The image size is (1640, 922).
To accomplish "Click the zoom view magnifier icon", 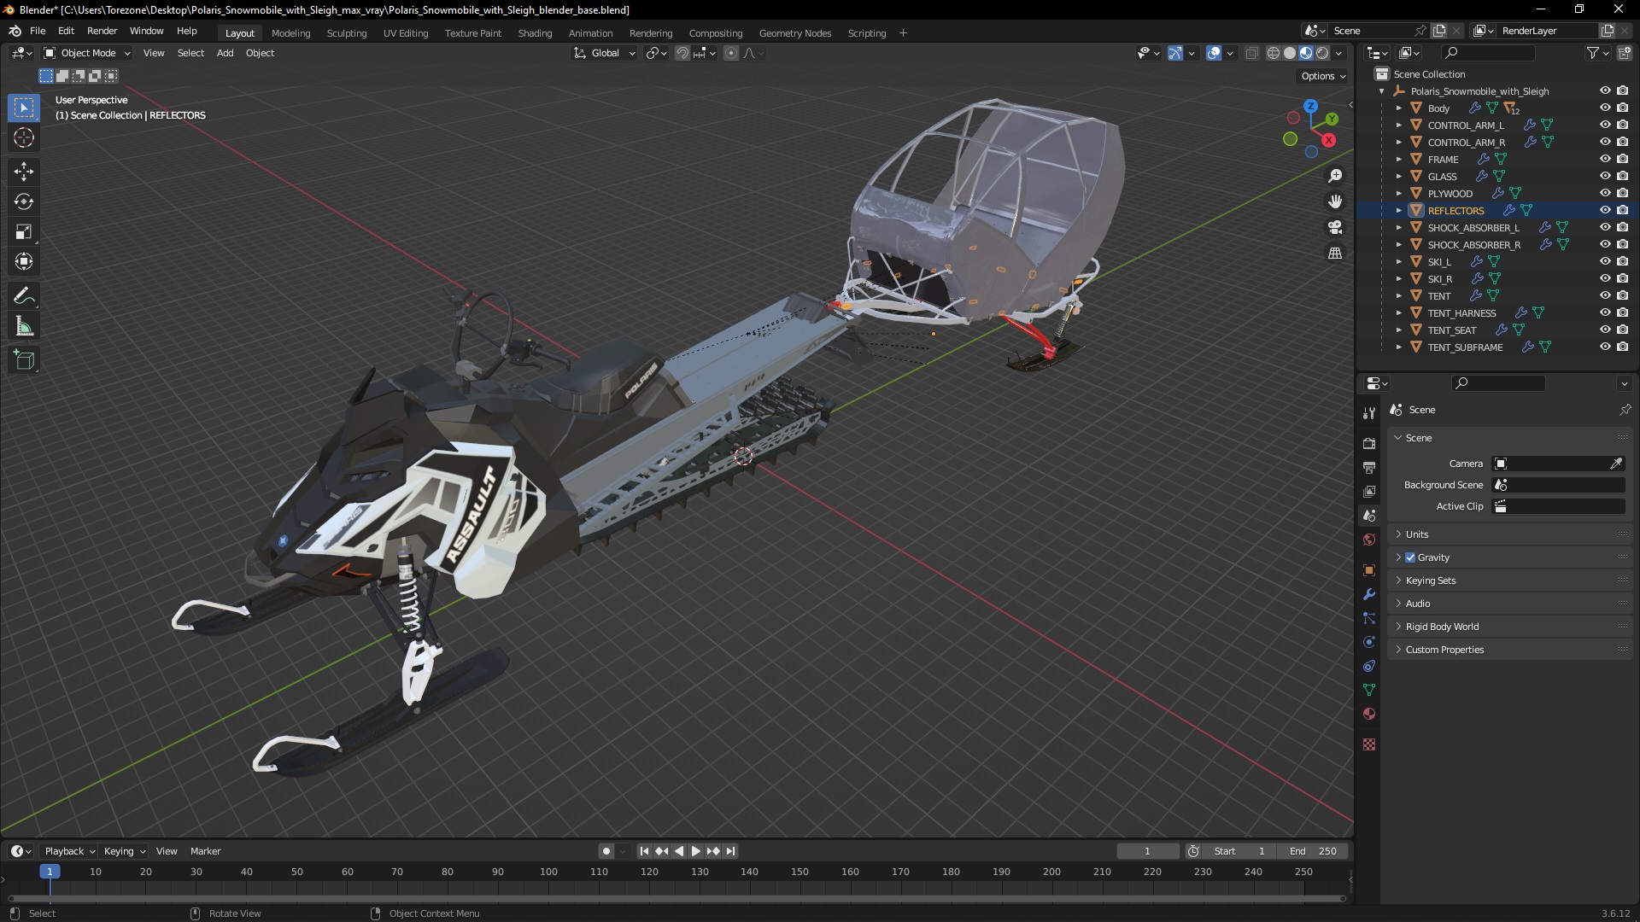I will point(1335,176).
